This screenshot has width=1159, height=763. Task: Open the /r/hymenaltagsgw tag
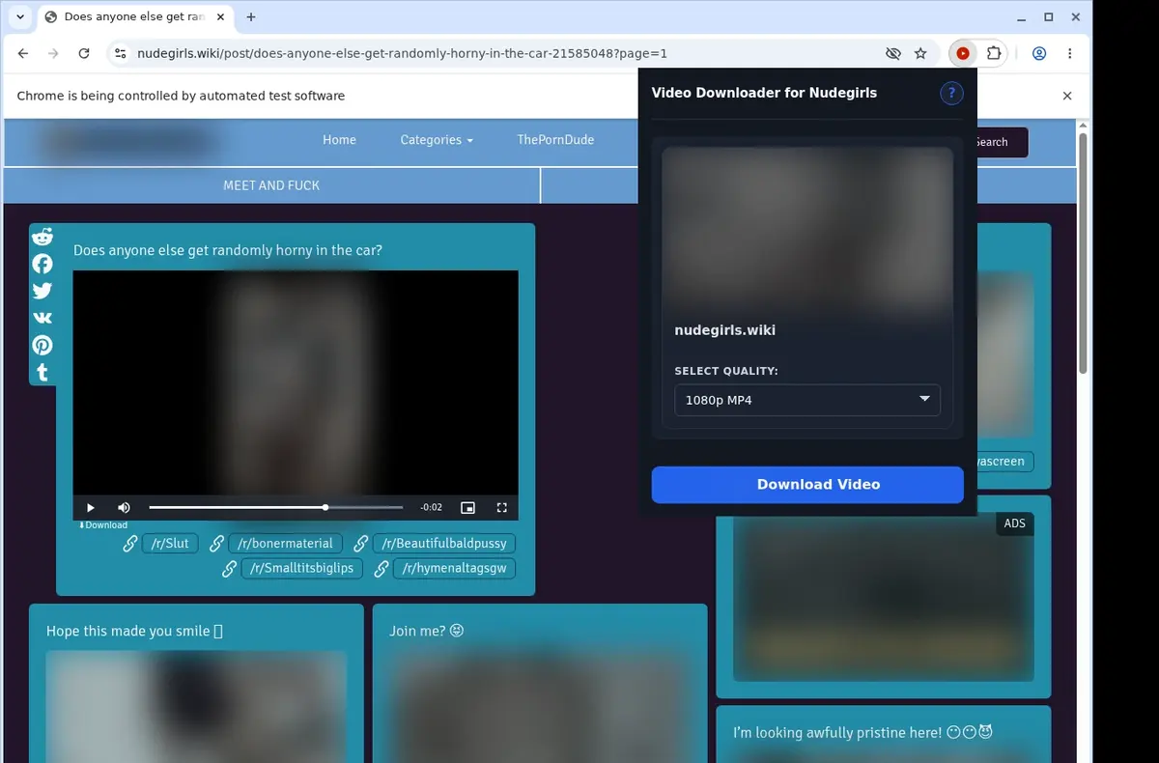(455, 568)
